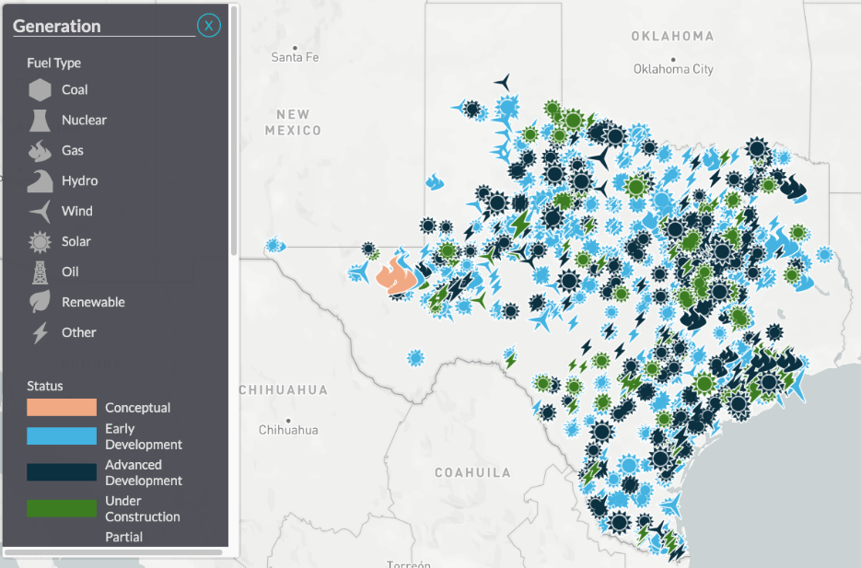Click the Renewable leaf icon
This screenshot has width=861, height=568.
41,302
